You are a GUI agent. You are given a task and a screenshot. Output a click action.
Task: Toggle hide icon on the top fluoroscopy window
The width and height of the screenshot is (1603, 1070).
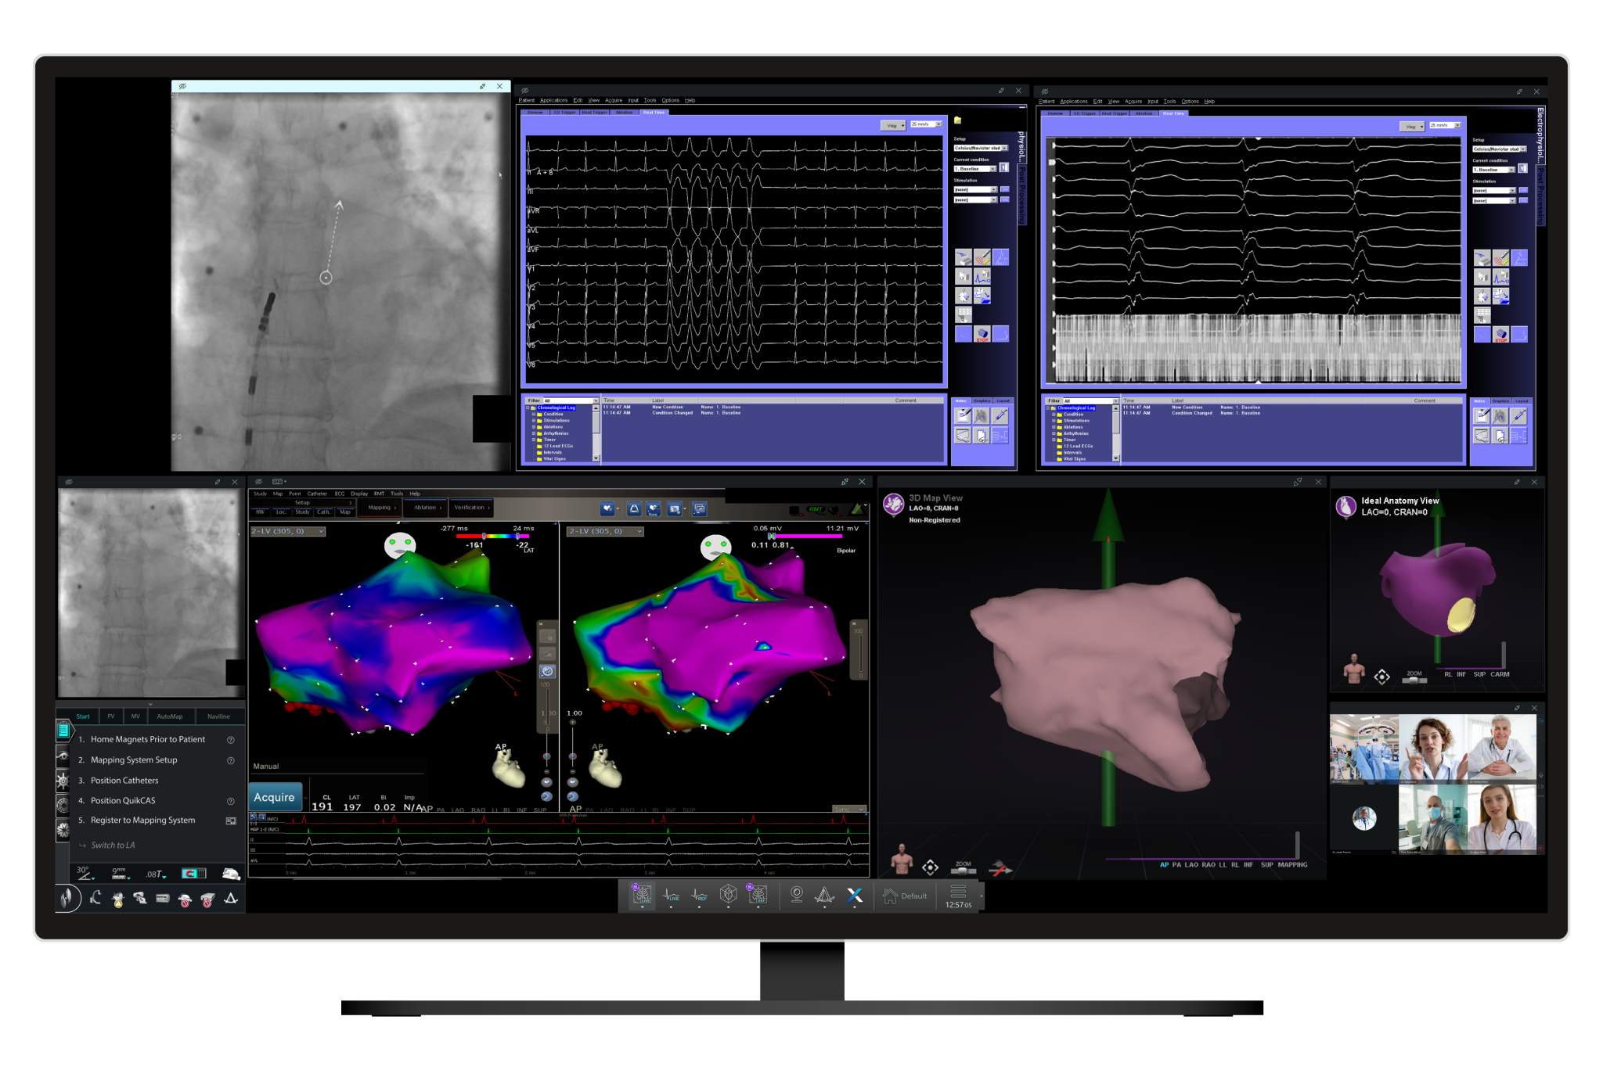(182, 86)
